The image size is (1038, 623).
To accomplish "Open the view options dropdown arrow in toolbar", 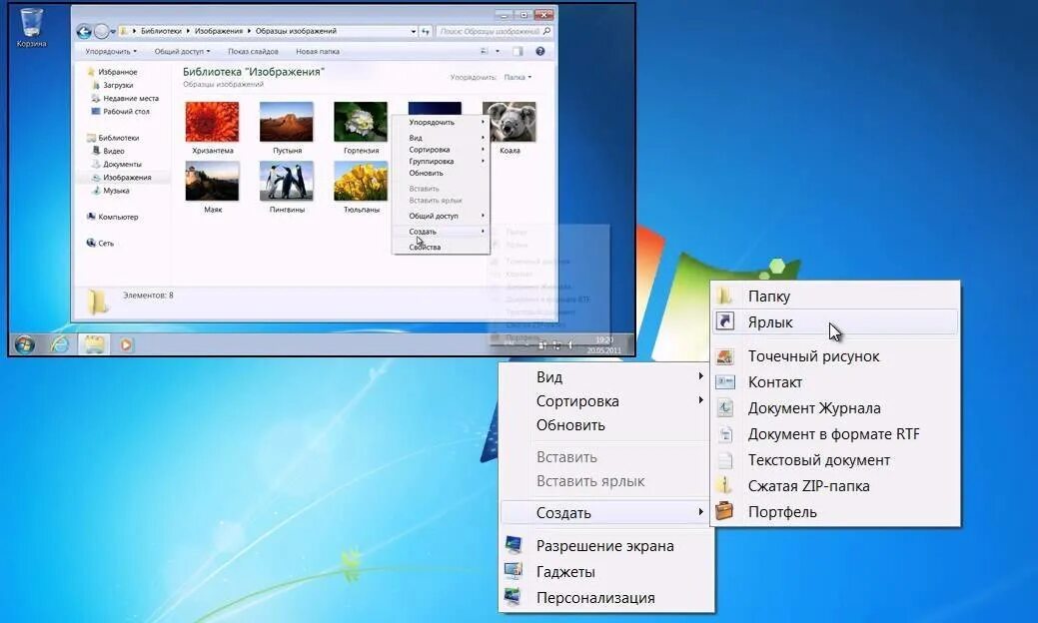I will pyautogui.click(x=498, y=51).
